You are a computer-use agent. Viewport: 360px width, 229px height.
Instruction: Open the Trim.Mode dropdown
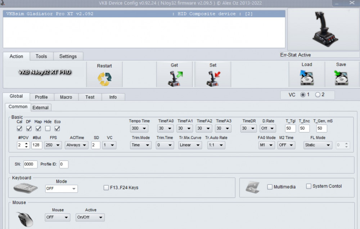coord(141,145)
